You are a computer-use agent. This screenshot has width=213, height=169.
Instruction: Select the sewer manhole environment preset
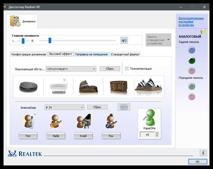tap(28, 87)
